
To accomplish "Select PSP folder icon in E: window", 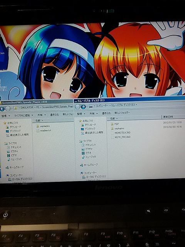I will [x=112, y=124].
